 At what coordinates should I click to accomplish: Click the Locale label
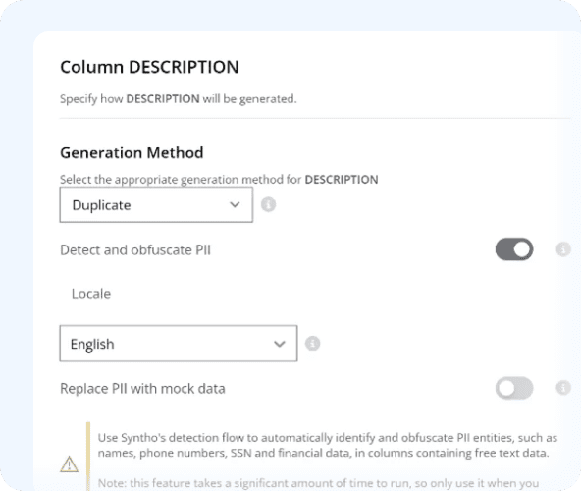click(x=91, y=294)
